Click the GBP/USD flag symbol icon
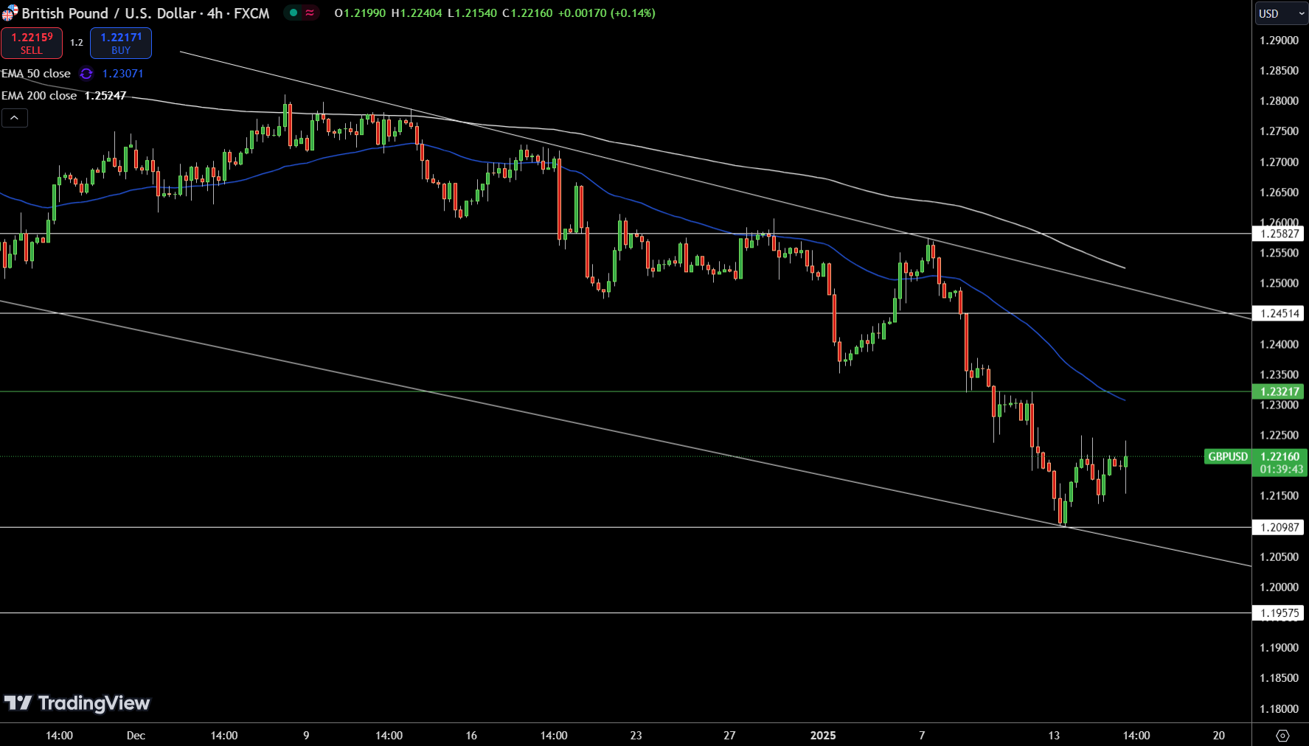 tap(10, 13)
